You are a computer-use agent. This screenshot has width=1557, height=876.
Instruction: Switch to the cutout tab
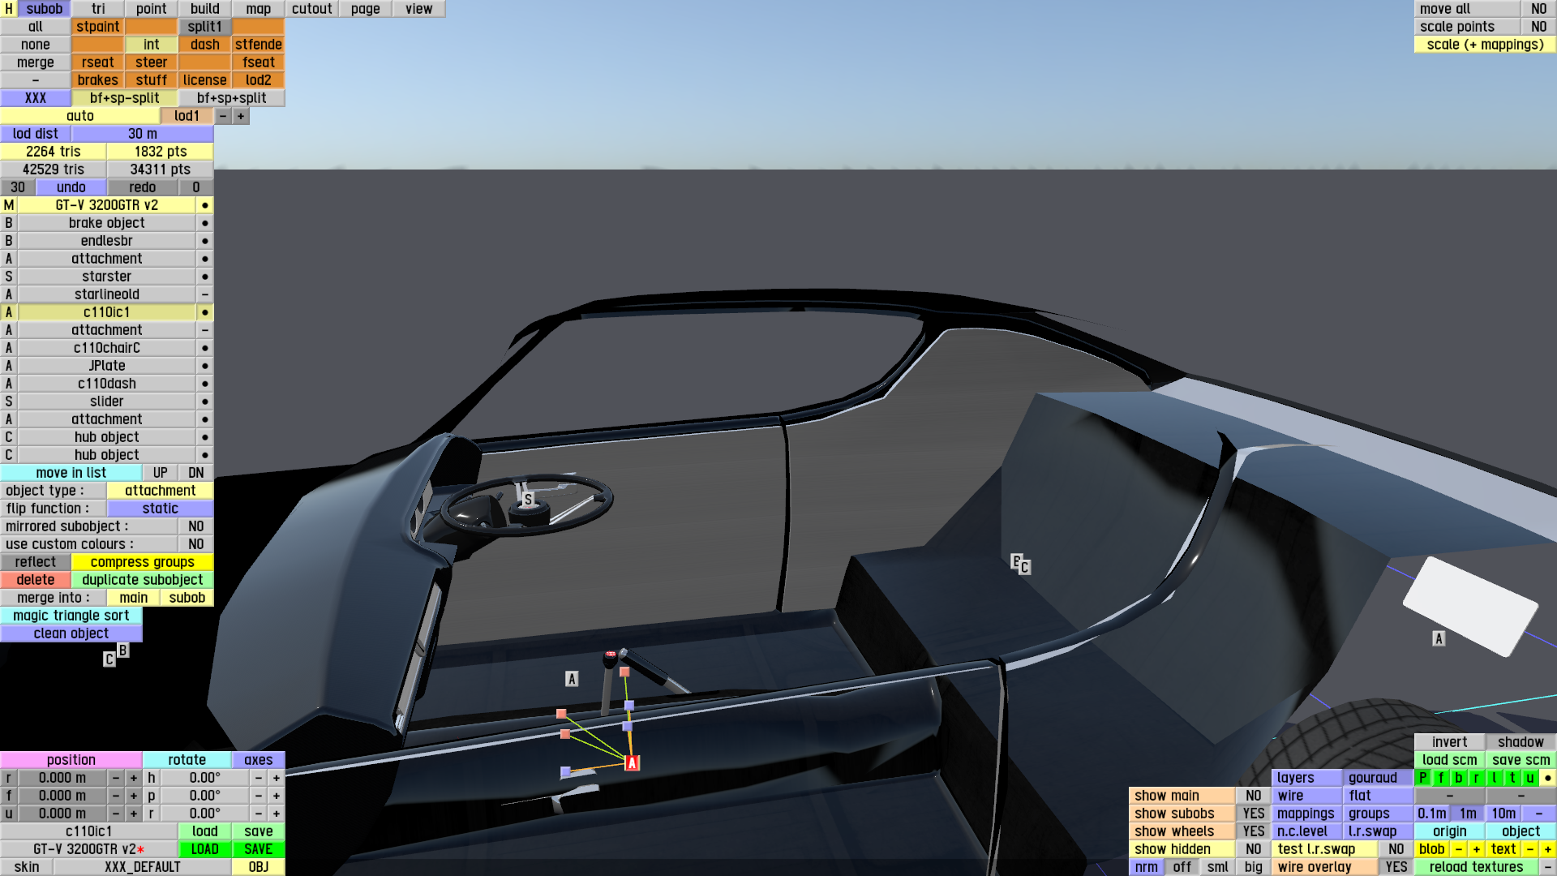click(x=311, y=9)
